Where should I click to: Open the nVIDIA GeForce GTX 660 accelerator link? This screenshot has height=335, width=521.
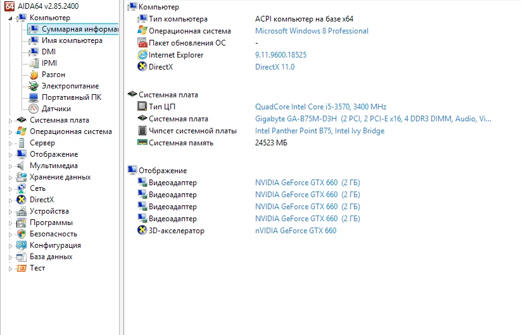point(296,231)
